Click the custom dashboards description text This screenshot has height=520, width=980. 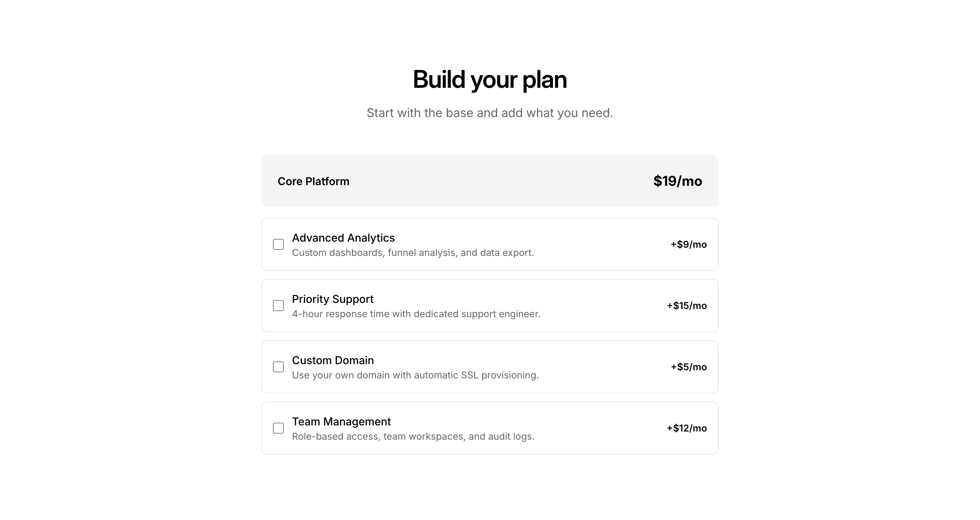pyautogui.click(x=413, y=253)
